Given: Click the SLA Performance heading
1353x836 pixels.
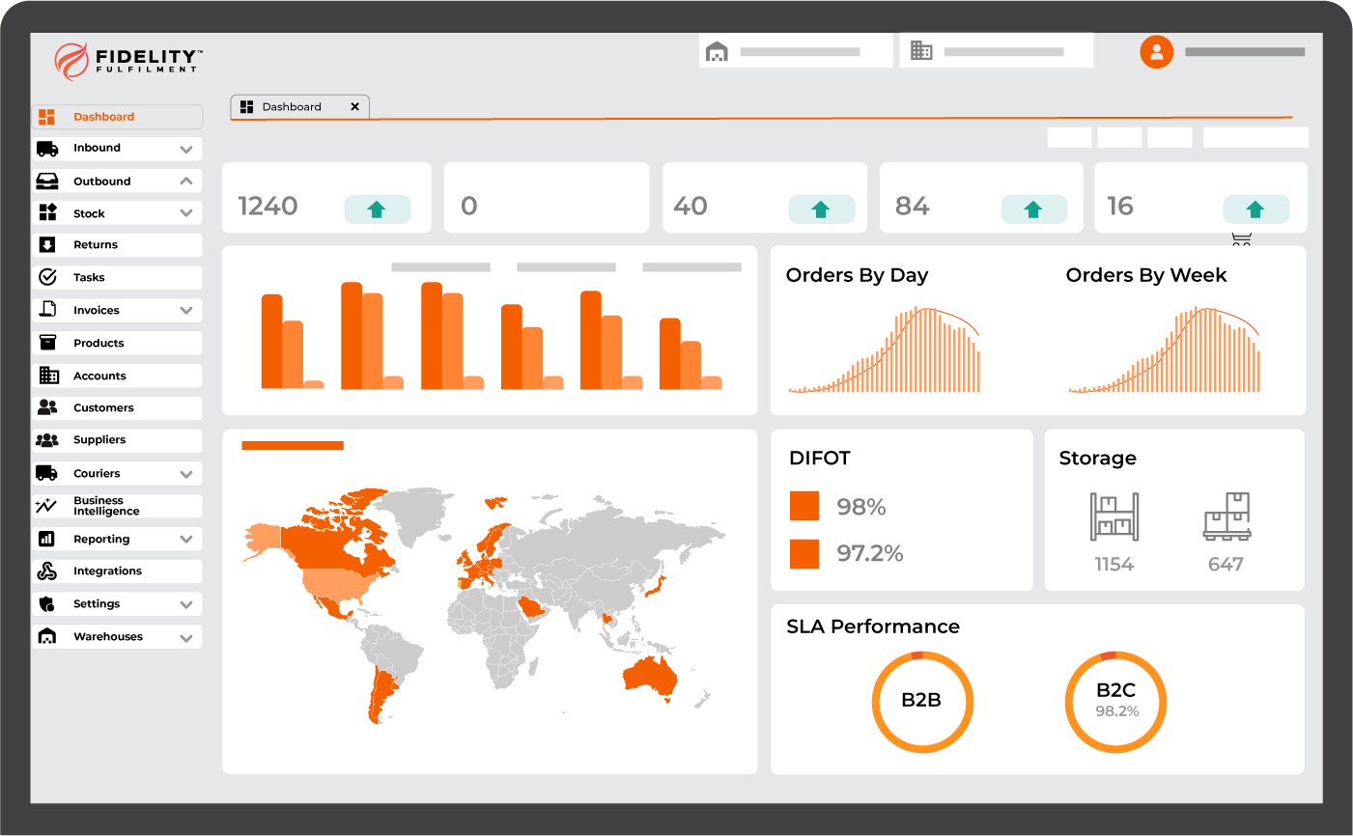Looking at the screenshot, I should (873, 627).
